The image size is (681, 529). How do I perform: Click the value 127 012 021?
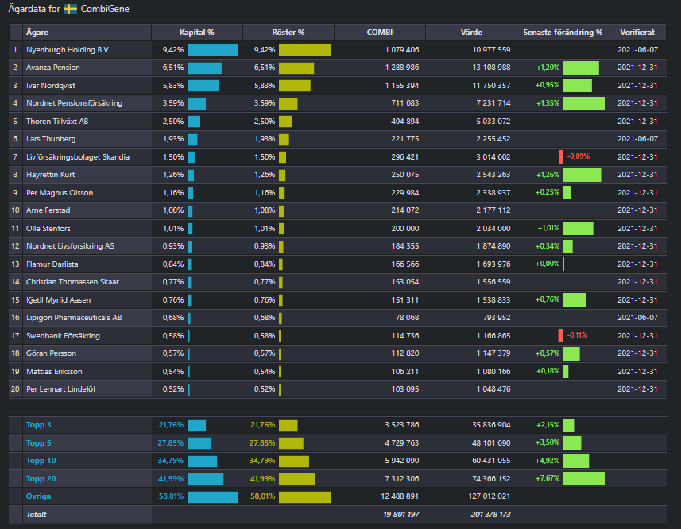pos(489,496)
